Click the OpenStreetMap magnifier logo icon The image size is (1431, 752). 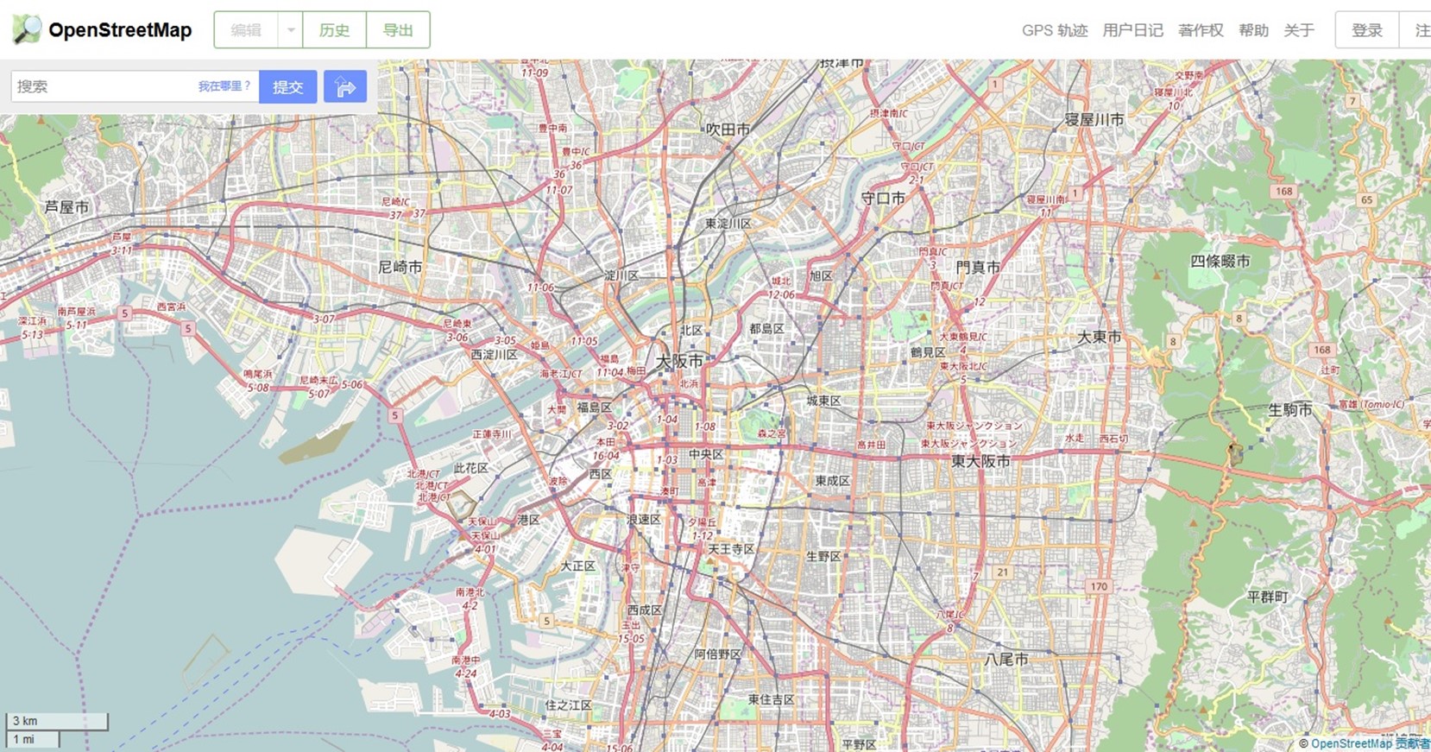(x=27, y=29)
